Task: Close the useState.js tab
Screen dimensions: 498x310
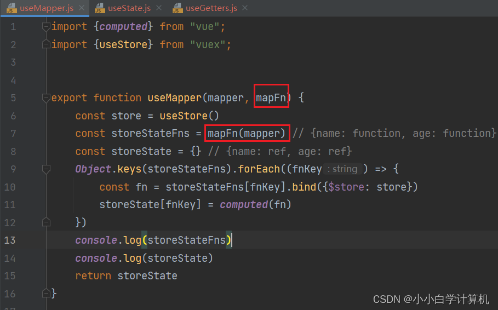Action: (x=159, y=8)
